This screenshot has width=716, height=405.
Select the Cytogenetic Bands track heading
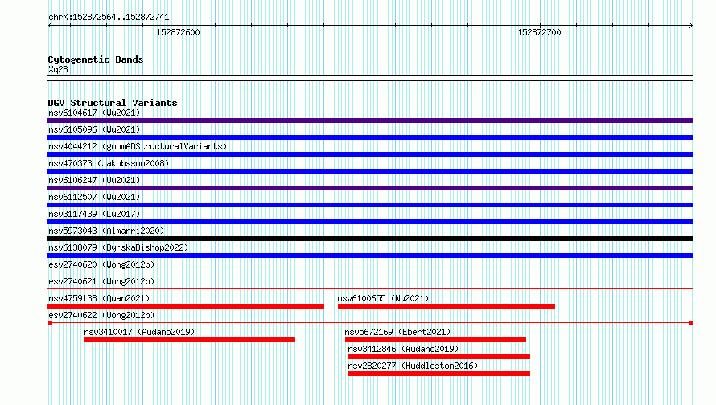click(x=96, y=59)
